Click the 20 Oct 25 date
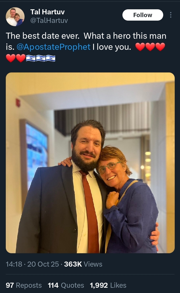The width and height of the screenshot is (180, 293). 43,264
